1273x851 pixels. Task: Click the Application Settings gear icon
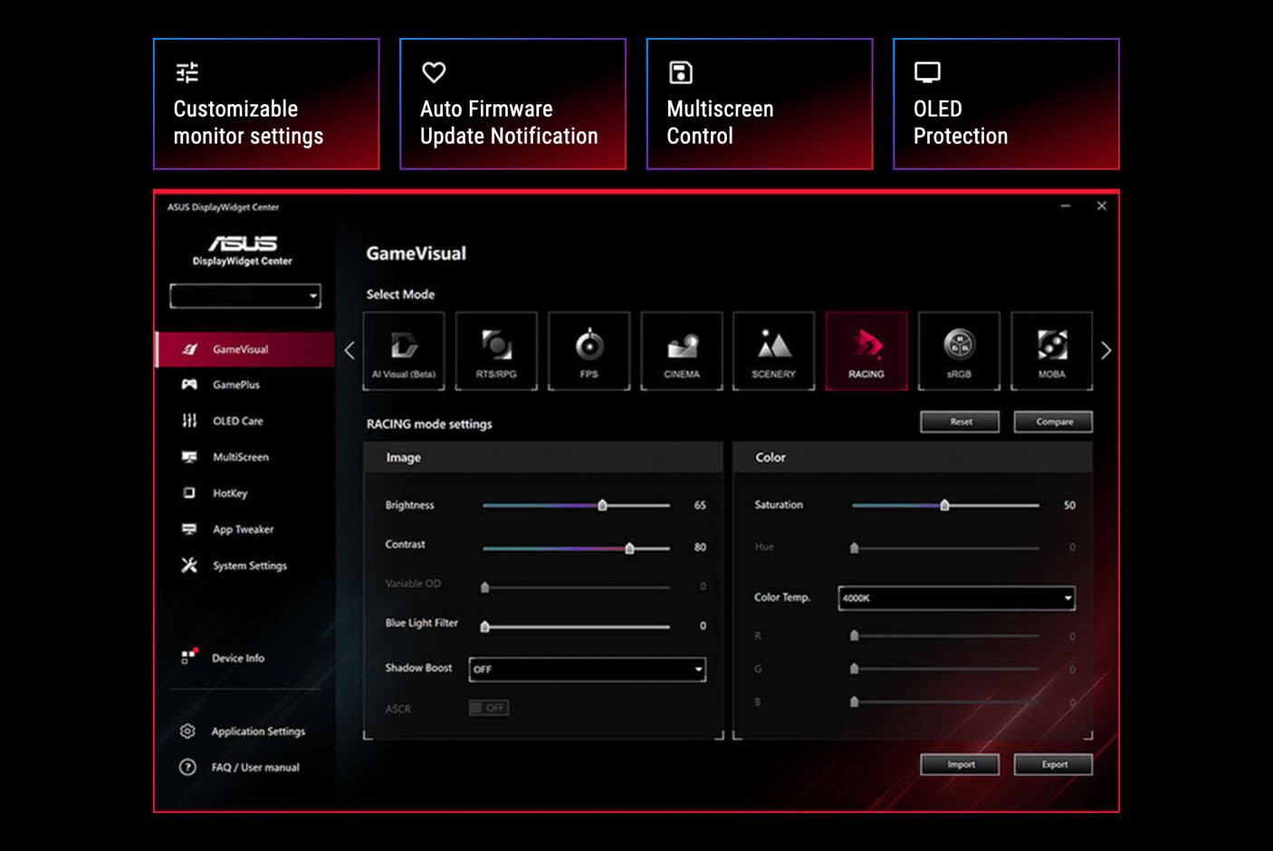click(x=187, y=731)
